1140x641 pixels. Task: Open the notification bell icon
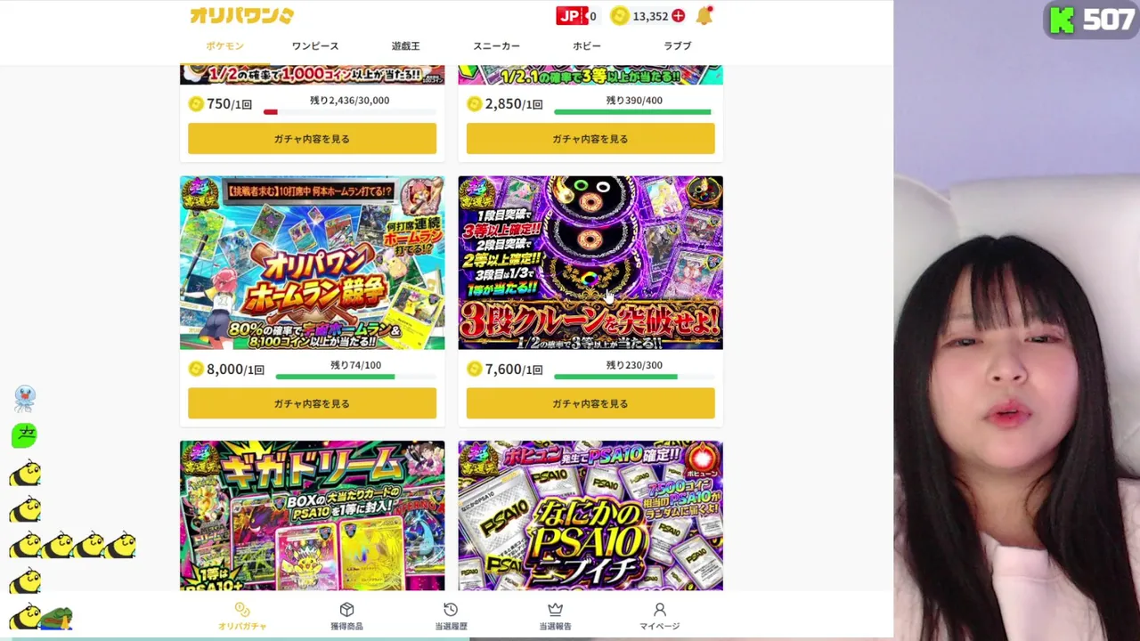pos(704,16)
